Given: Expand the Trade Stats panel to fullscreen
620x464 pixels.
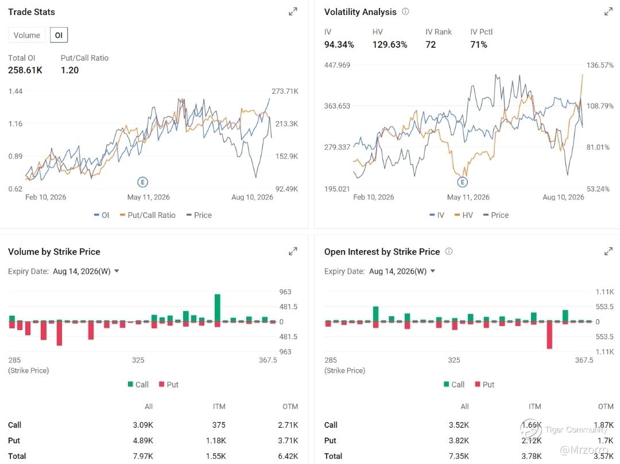Looking at the screenshot, I should coord(293,12).
